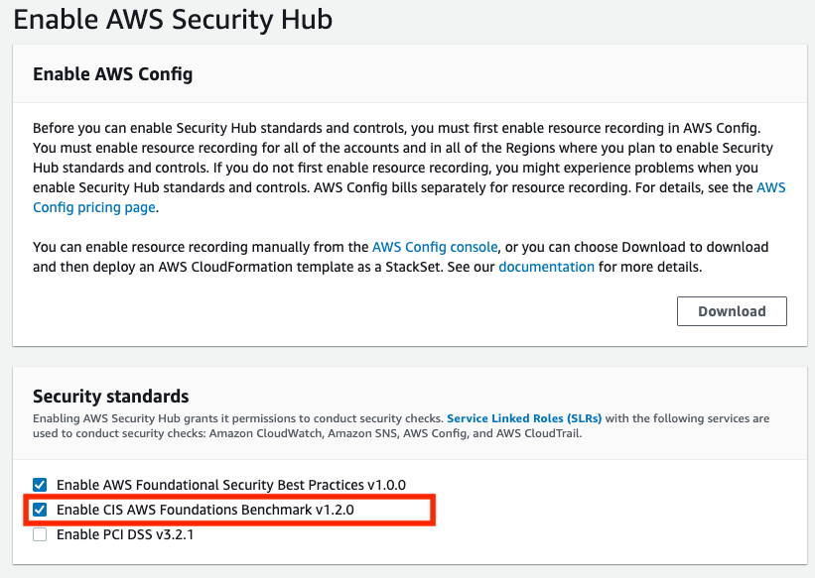The width and height of the screenshot is (815, 578).
Task: Open Service Linked Roles (SLRs) link
Action: [524, 419]
